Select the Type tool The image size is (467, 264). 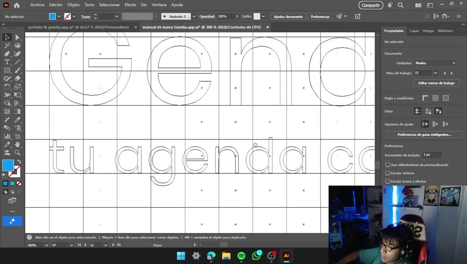point(7,62)
